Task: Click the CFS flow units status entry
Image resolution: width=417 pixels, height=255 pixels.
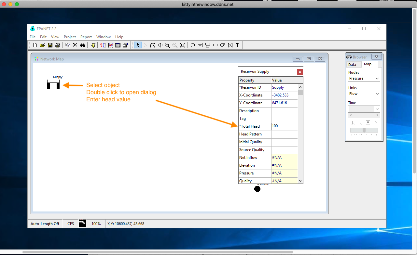Action: (x=71, y=224)
